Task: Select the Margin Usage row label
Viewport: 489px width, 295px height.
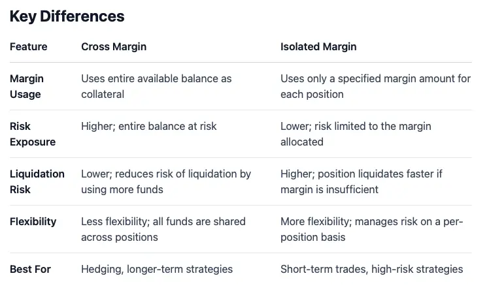Action: (x=27, y=86)
